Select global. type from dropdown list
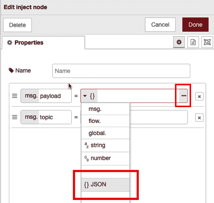Screen dimensions: 214x203 [105, 133]
